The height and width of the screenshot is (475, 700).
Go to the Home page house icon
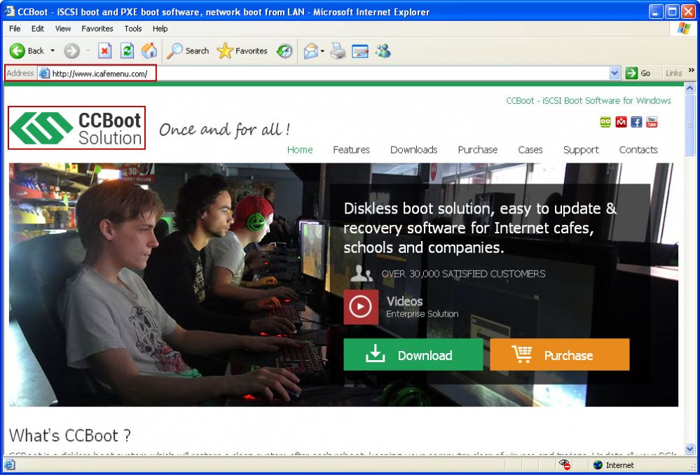[149, 51]
